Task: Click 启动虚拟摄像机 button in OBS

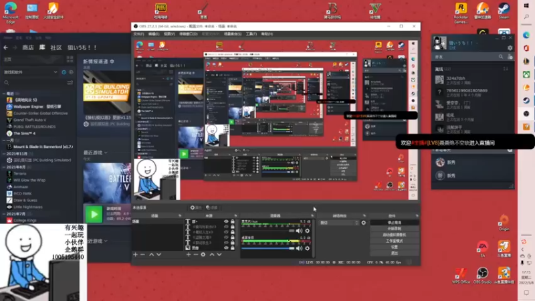Action: point(395,235)
